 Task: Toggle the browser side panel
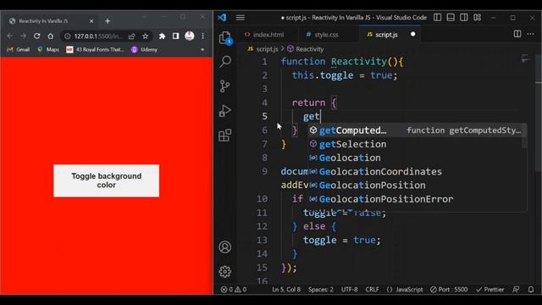[x=175, y=36]
